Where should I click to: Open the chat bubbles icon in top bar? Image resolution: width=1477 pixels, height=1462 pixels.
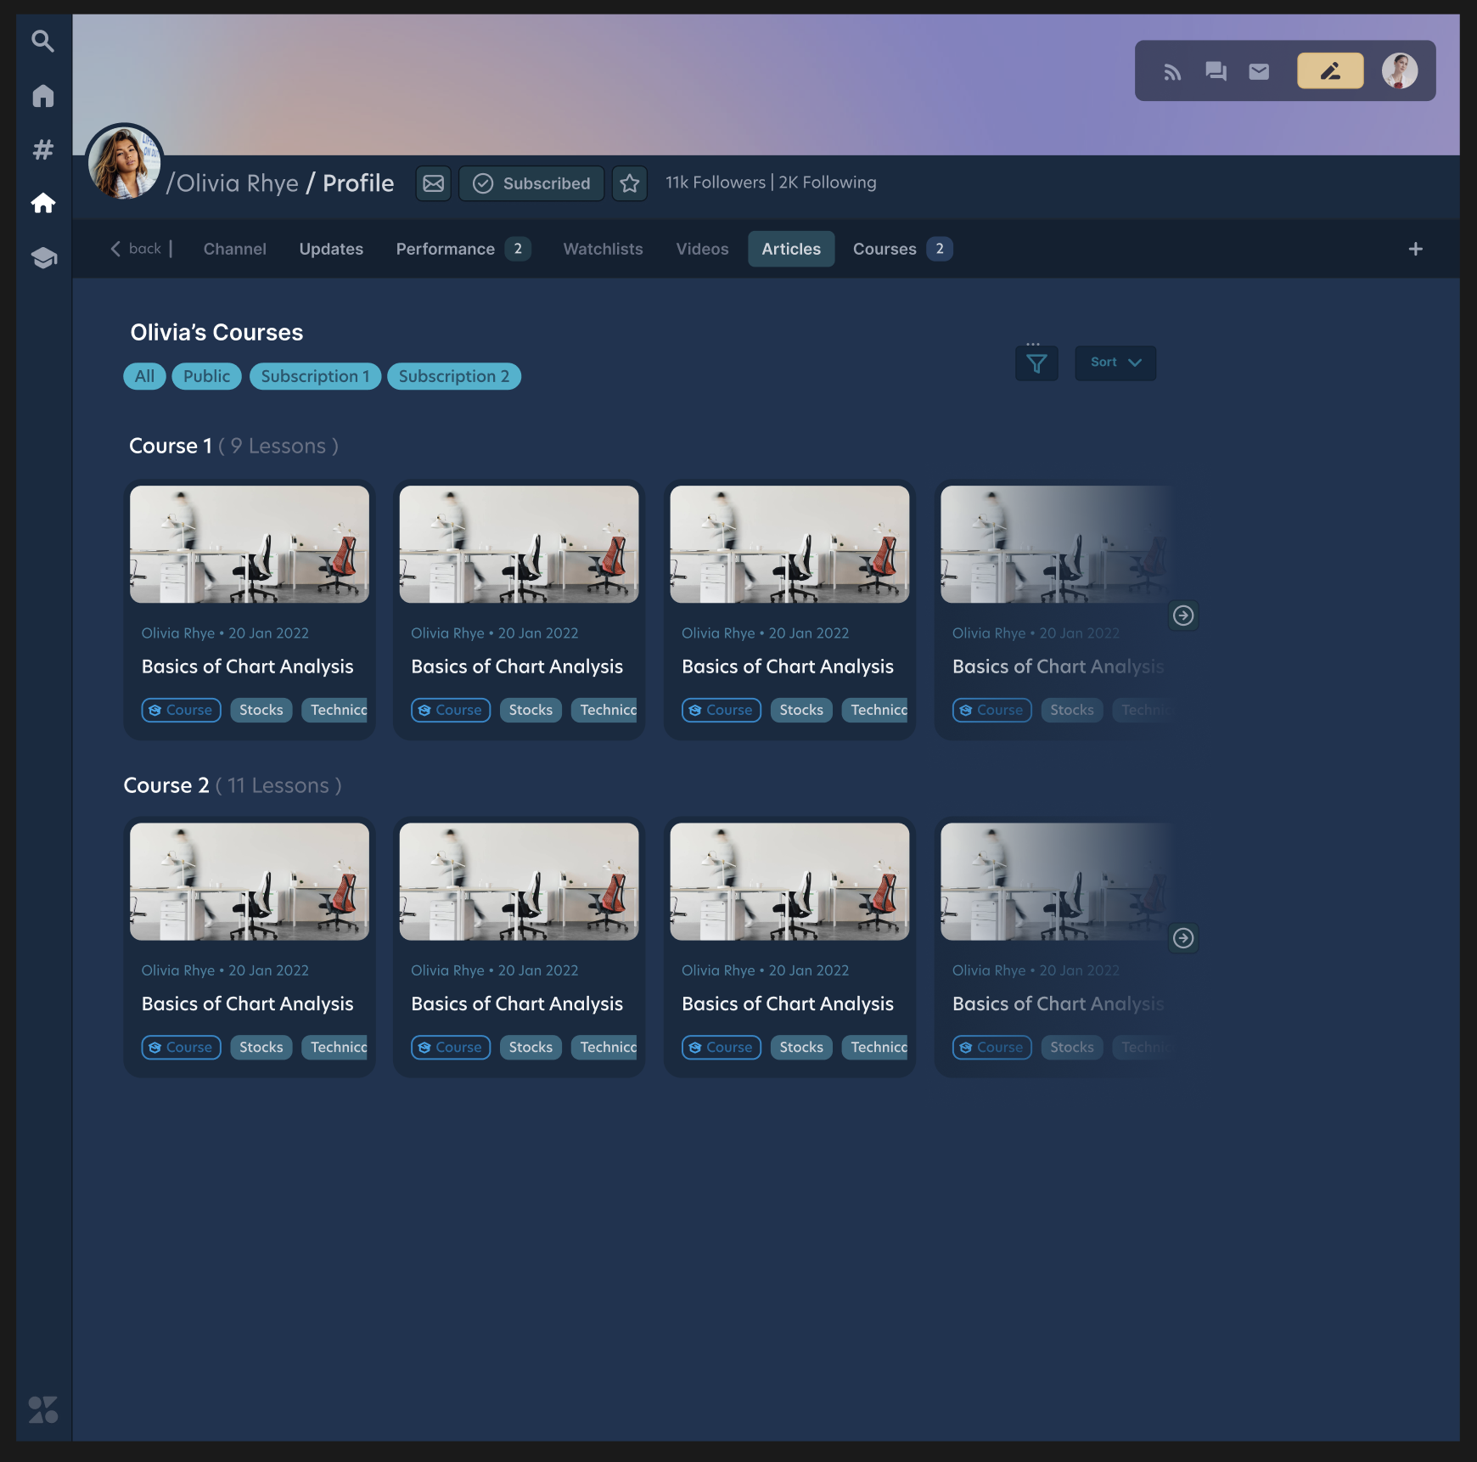1216,71
